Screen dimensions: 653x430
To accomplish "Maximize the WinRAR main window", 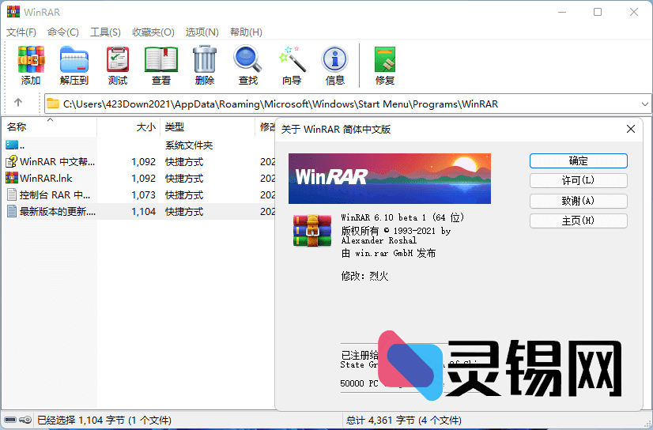I will tap(598, 12).
